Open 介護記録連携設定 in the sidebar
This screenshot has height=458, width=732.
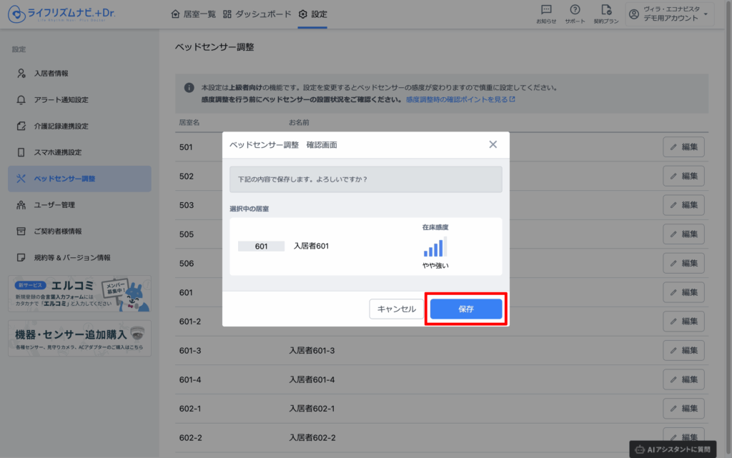[x=61, y=126]
